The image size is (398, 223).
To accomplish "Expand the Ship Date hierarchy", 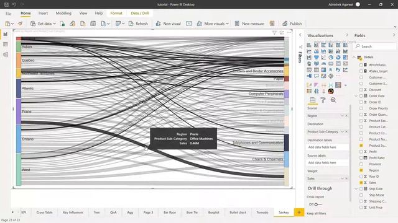I will [356, 189].
